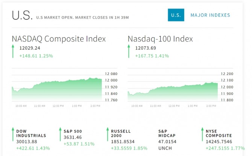Switch to the Major Indexes tab
Image resolution: width=252 pixels, height=156 pixels.
pos(210,15)
